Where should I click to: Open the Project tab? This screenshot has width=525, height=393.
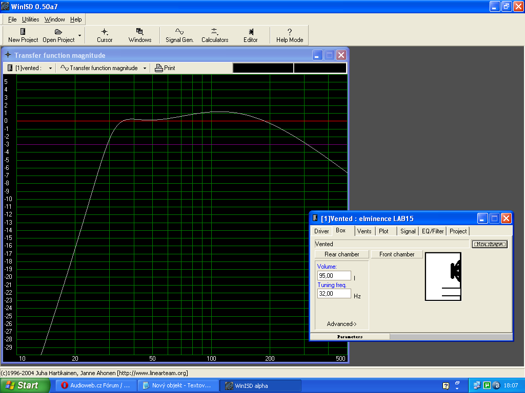click(458, 231)
